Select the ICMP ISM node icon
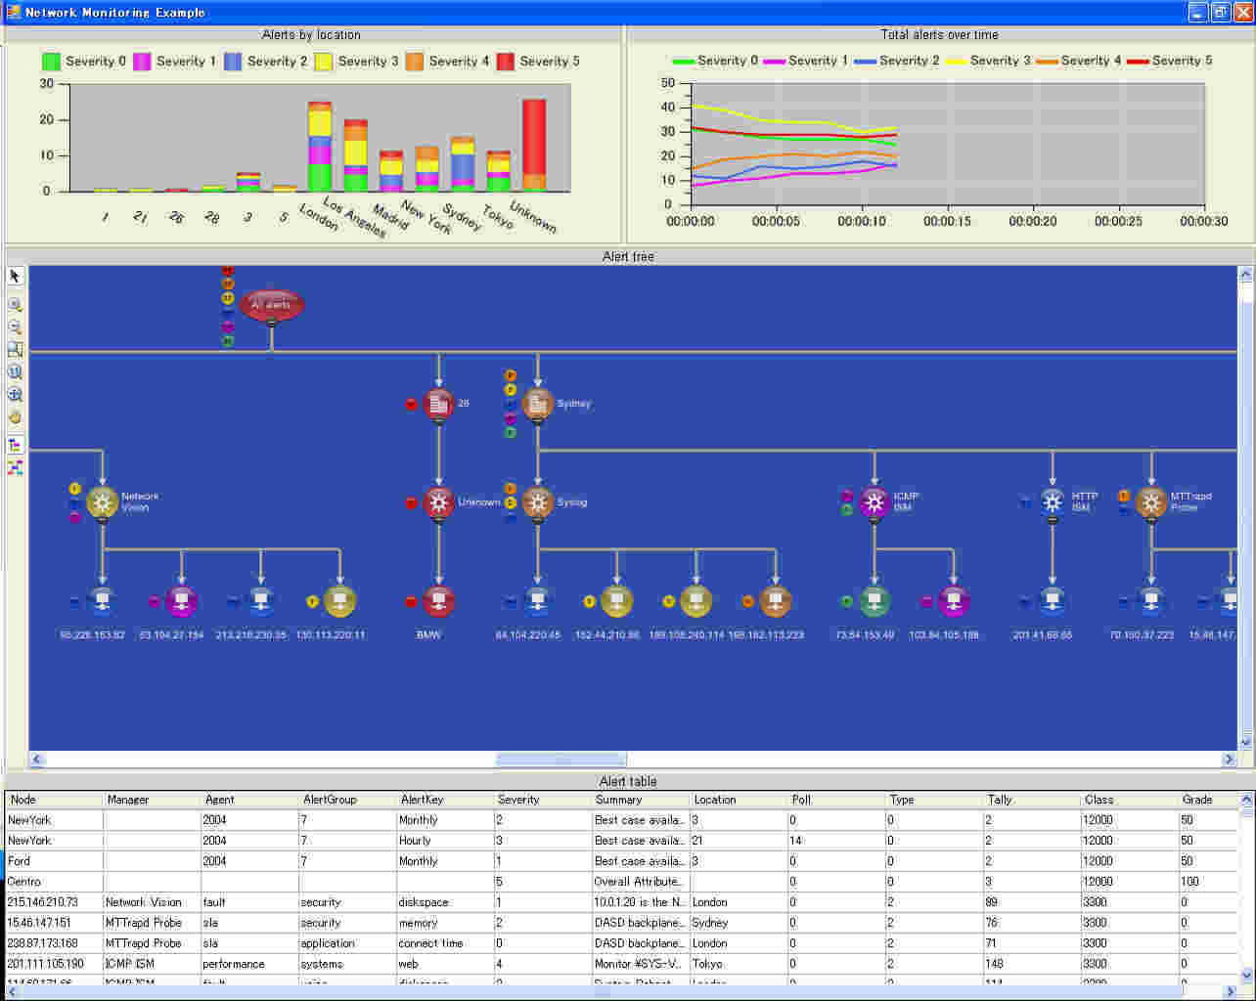 (875, 502)
